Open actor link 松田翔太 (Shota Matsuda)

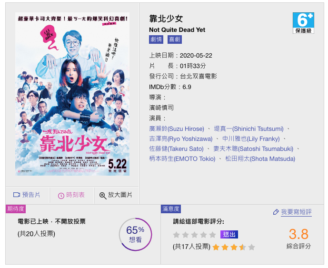(x=260, y=159)
